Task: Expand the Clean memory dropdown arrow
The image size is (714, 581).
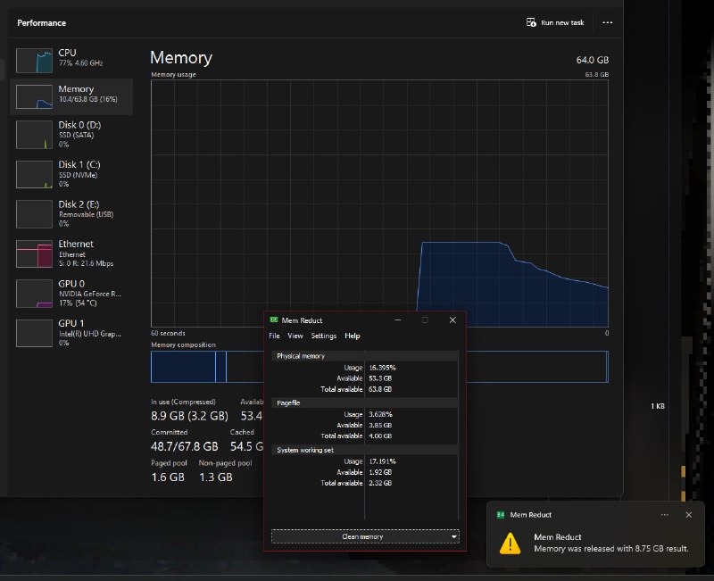Action: pos(455,537)
